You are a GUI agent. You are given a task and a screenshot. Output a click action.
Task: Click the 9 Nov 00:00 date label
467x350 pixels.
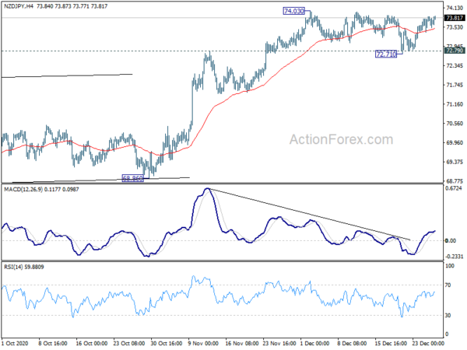tap(204, 343)
